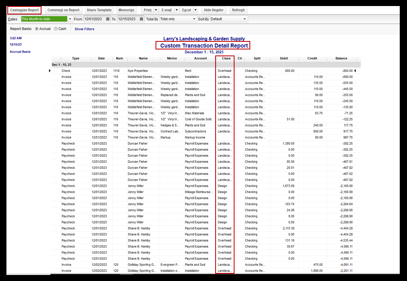Click Comment on Report button

click(64, 10)
